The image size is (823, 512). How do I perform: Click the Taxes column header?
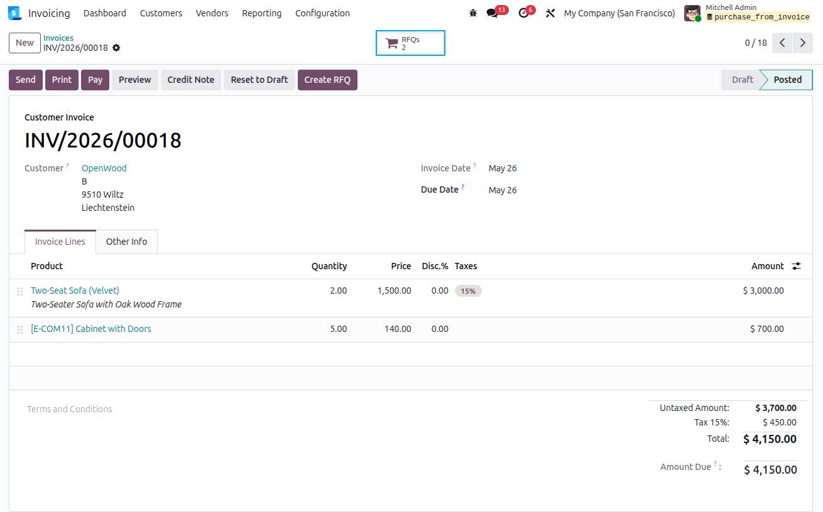tap(466, 266)
